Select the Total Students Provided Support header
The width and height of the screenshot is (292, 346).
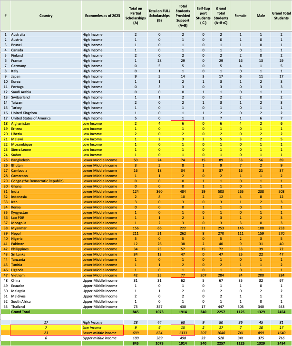[x=183, y=16]
